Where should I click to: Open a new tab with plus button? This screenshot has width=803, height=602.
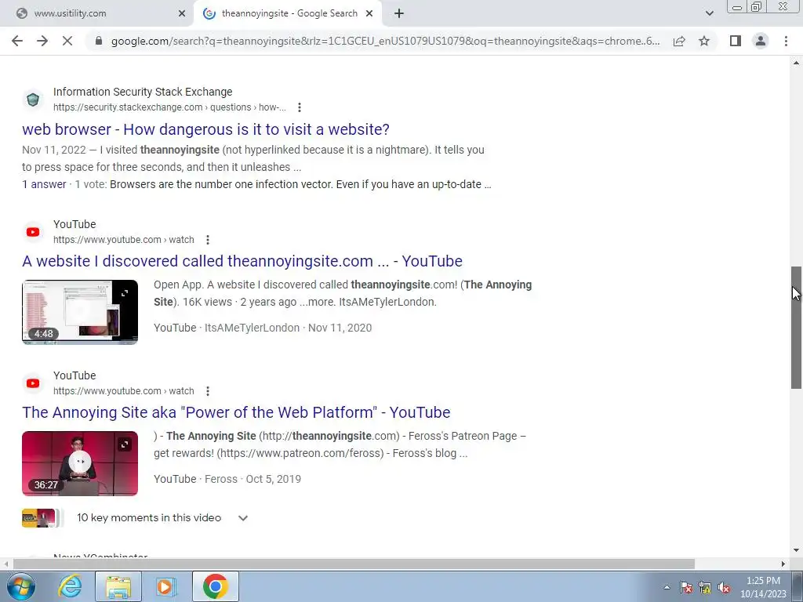click(399, 14)
